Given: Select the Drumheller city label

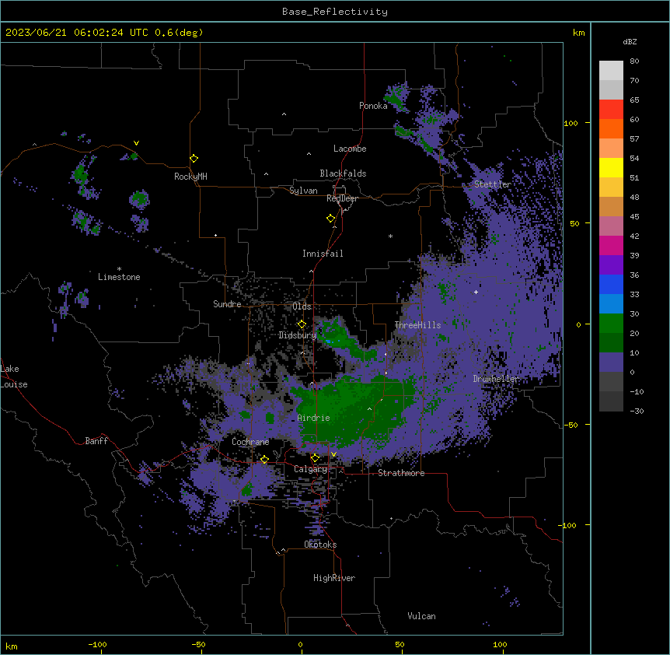Looking at the screenshot, I should coord(496,379).
